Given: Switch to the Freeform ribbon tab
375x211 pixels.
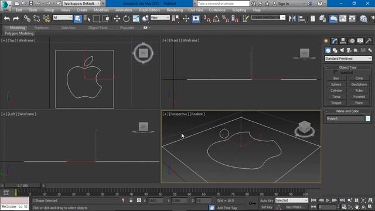Looking at the screenshot, I should tap(42, 28).
